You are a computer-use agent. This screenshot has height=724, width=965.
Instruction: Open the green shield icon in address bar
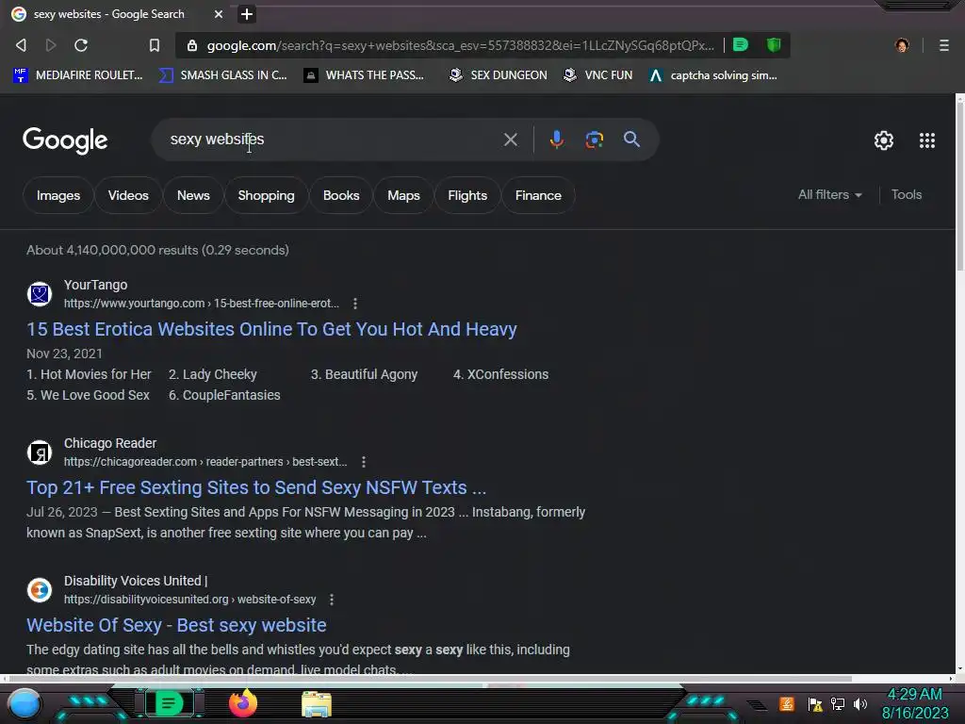(x=774, y=45)
